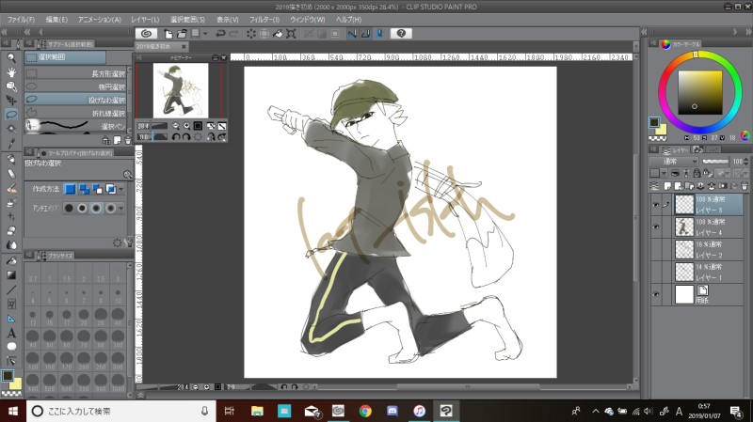Screen dimensions: 753x422
Task: Adjust layer opacity slider
Action: [x=715, y=162]
